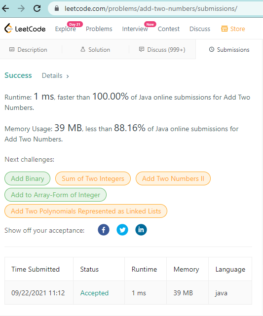This screenshot has width=263, height=316.
Task: Share acceptance on LinkedIn
Action: tap(141, 230)
